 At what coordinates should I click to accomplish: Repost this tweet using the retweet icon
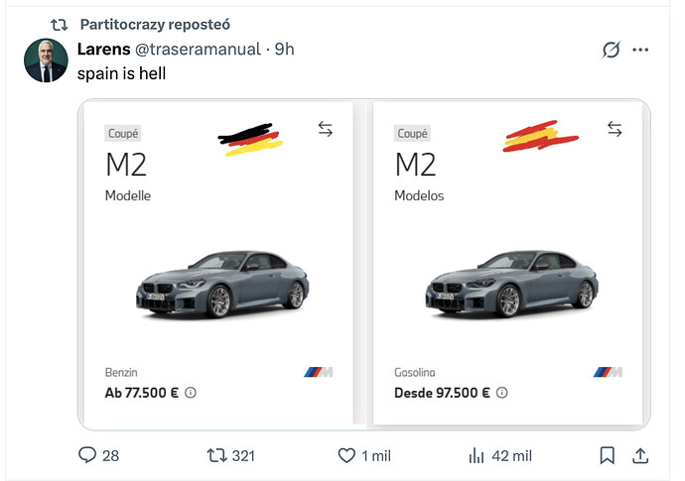pyautogui.click(x=216, y=455)
